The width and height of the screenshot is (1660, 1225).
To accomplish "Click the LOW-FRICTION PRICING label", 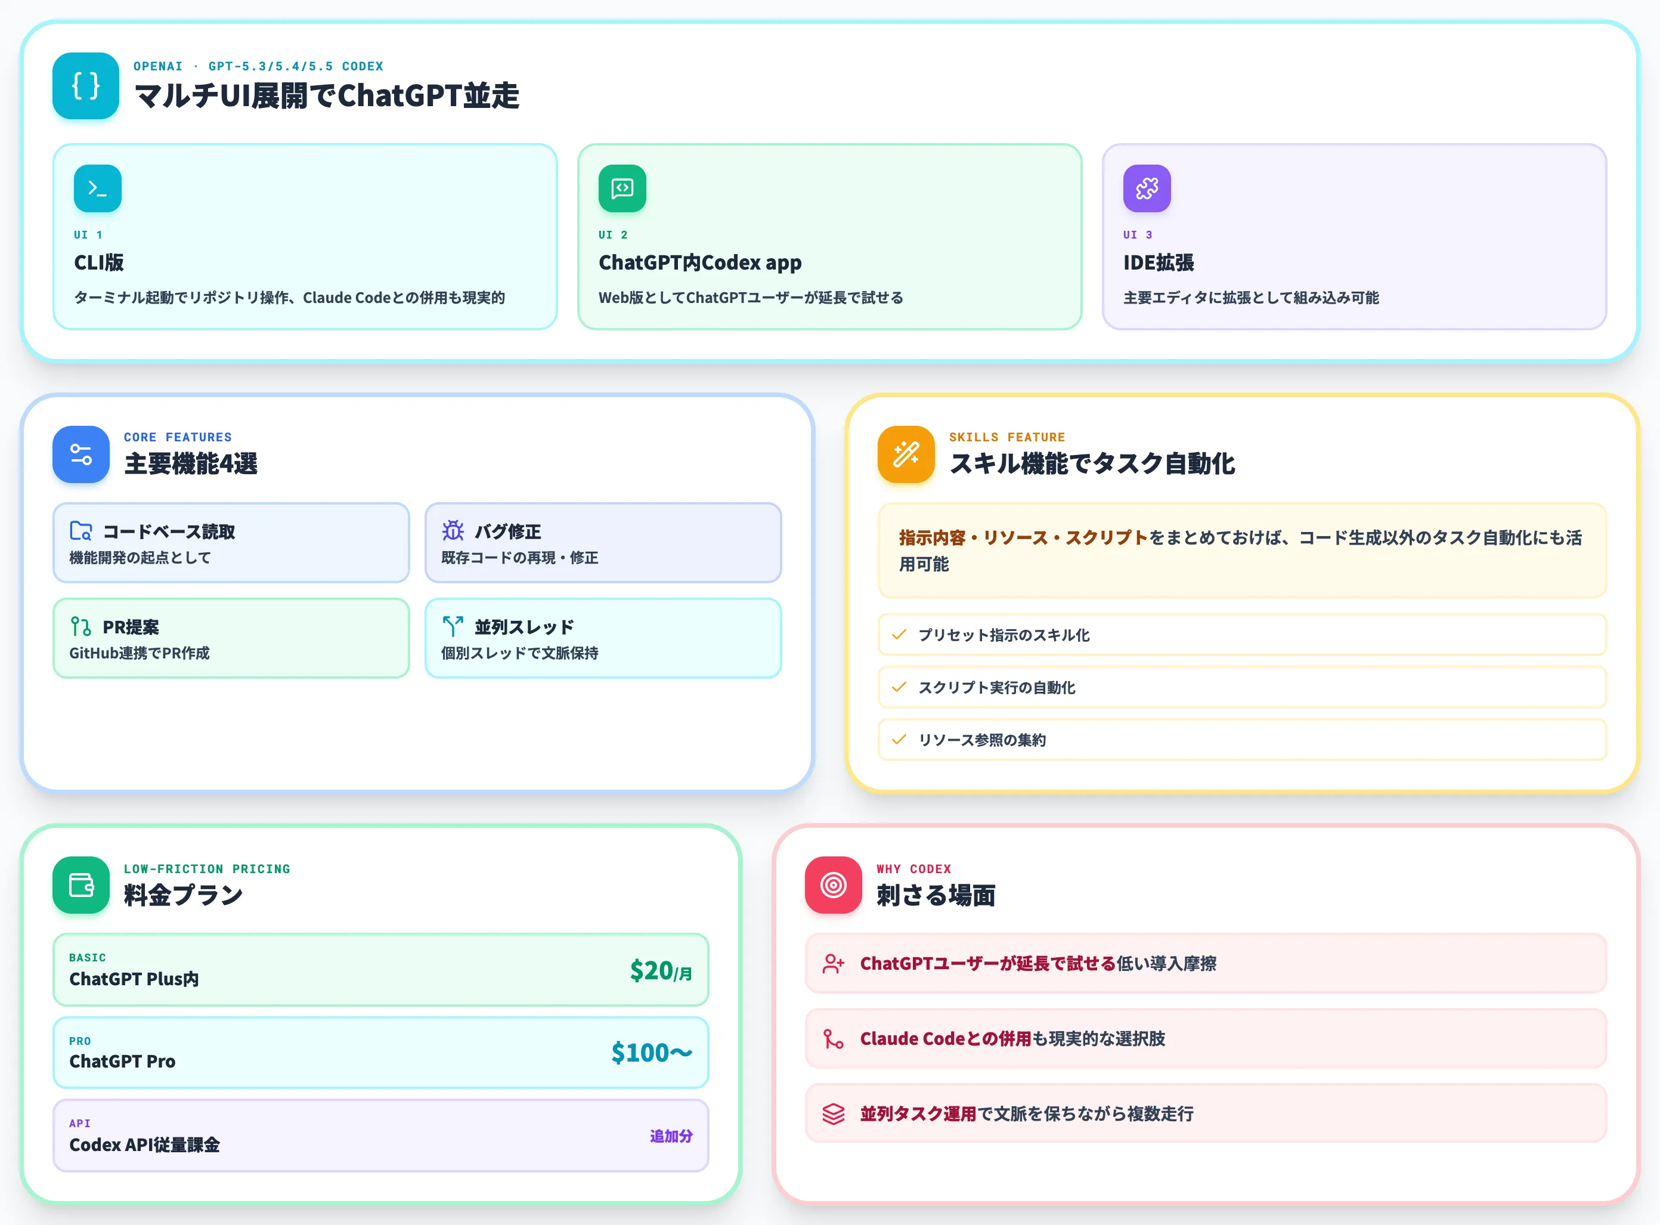I will pos(207,868).
